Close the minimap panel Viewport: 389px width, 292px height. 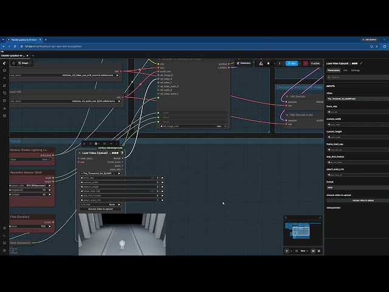click(x=320, y=218)
